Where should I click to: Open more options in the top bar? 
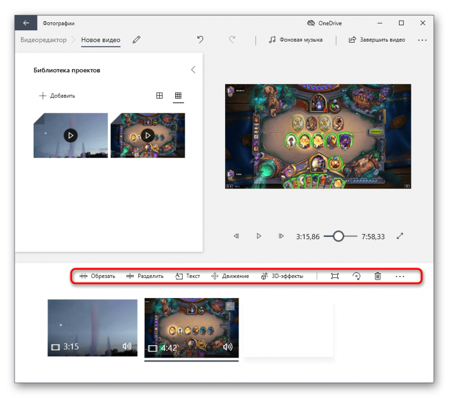click(x=422, y=40)
